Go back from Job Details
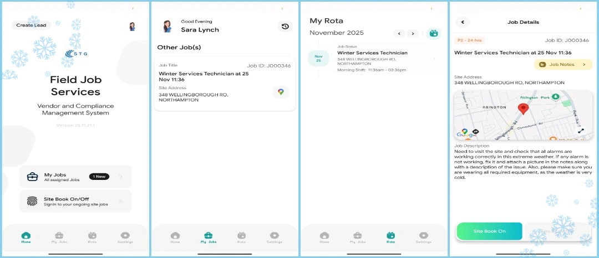 [x=463, y=22]
